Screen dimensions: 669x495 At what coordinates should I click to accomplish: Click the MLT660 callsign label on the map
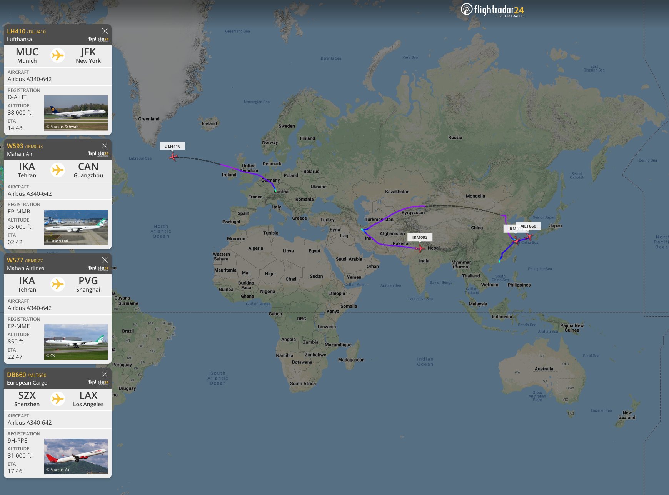coord(528,226)
